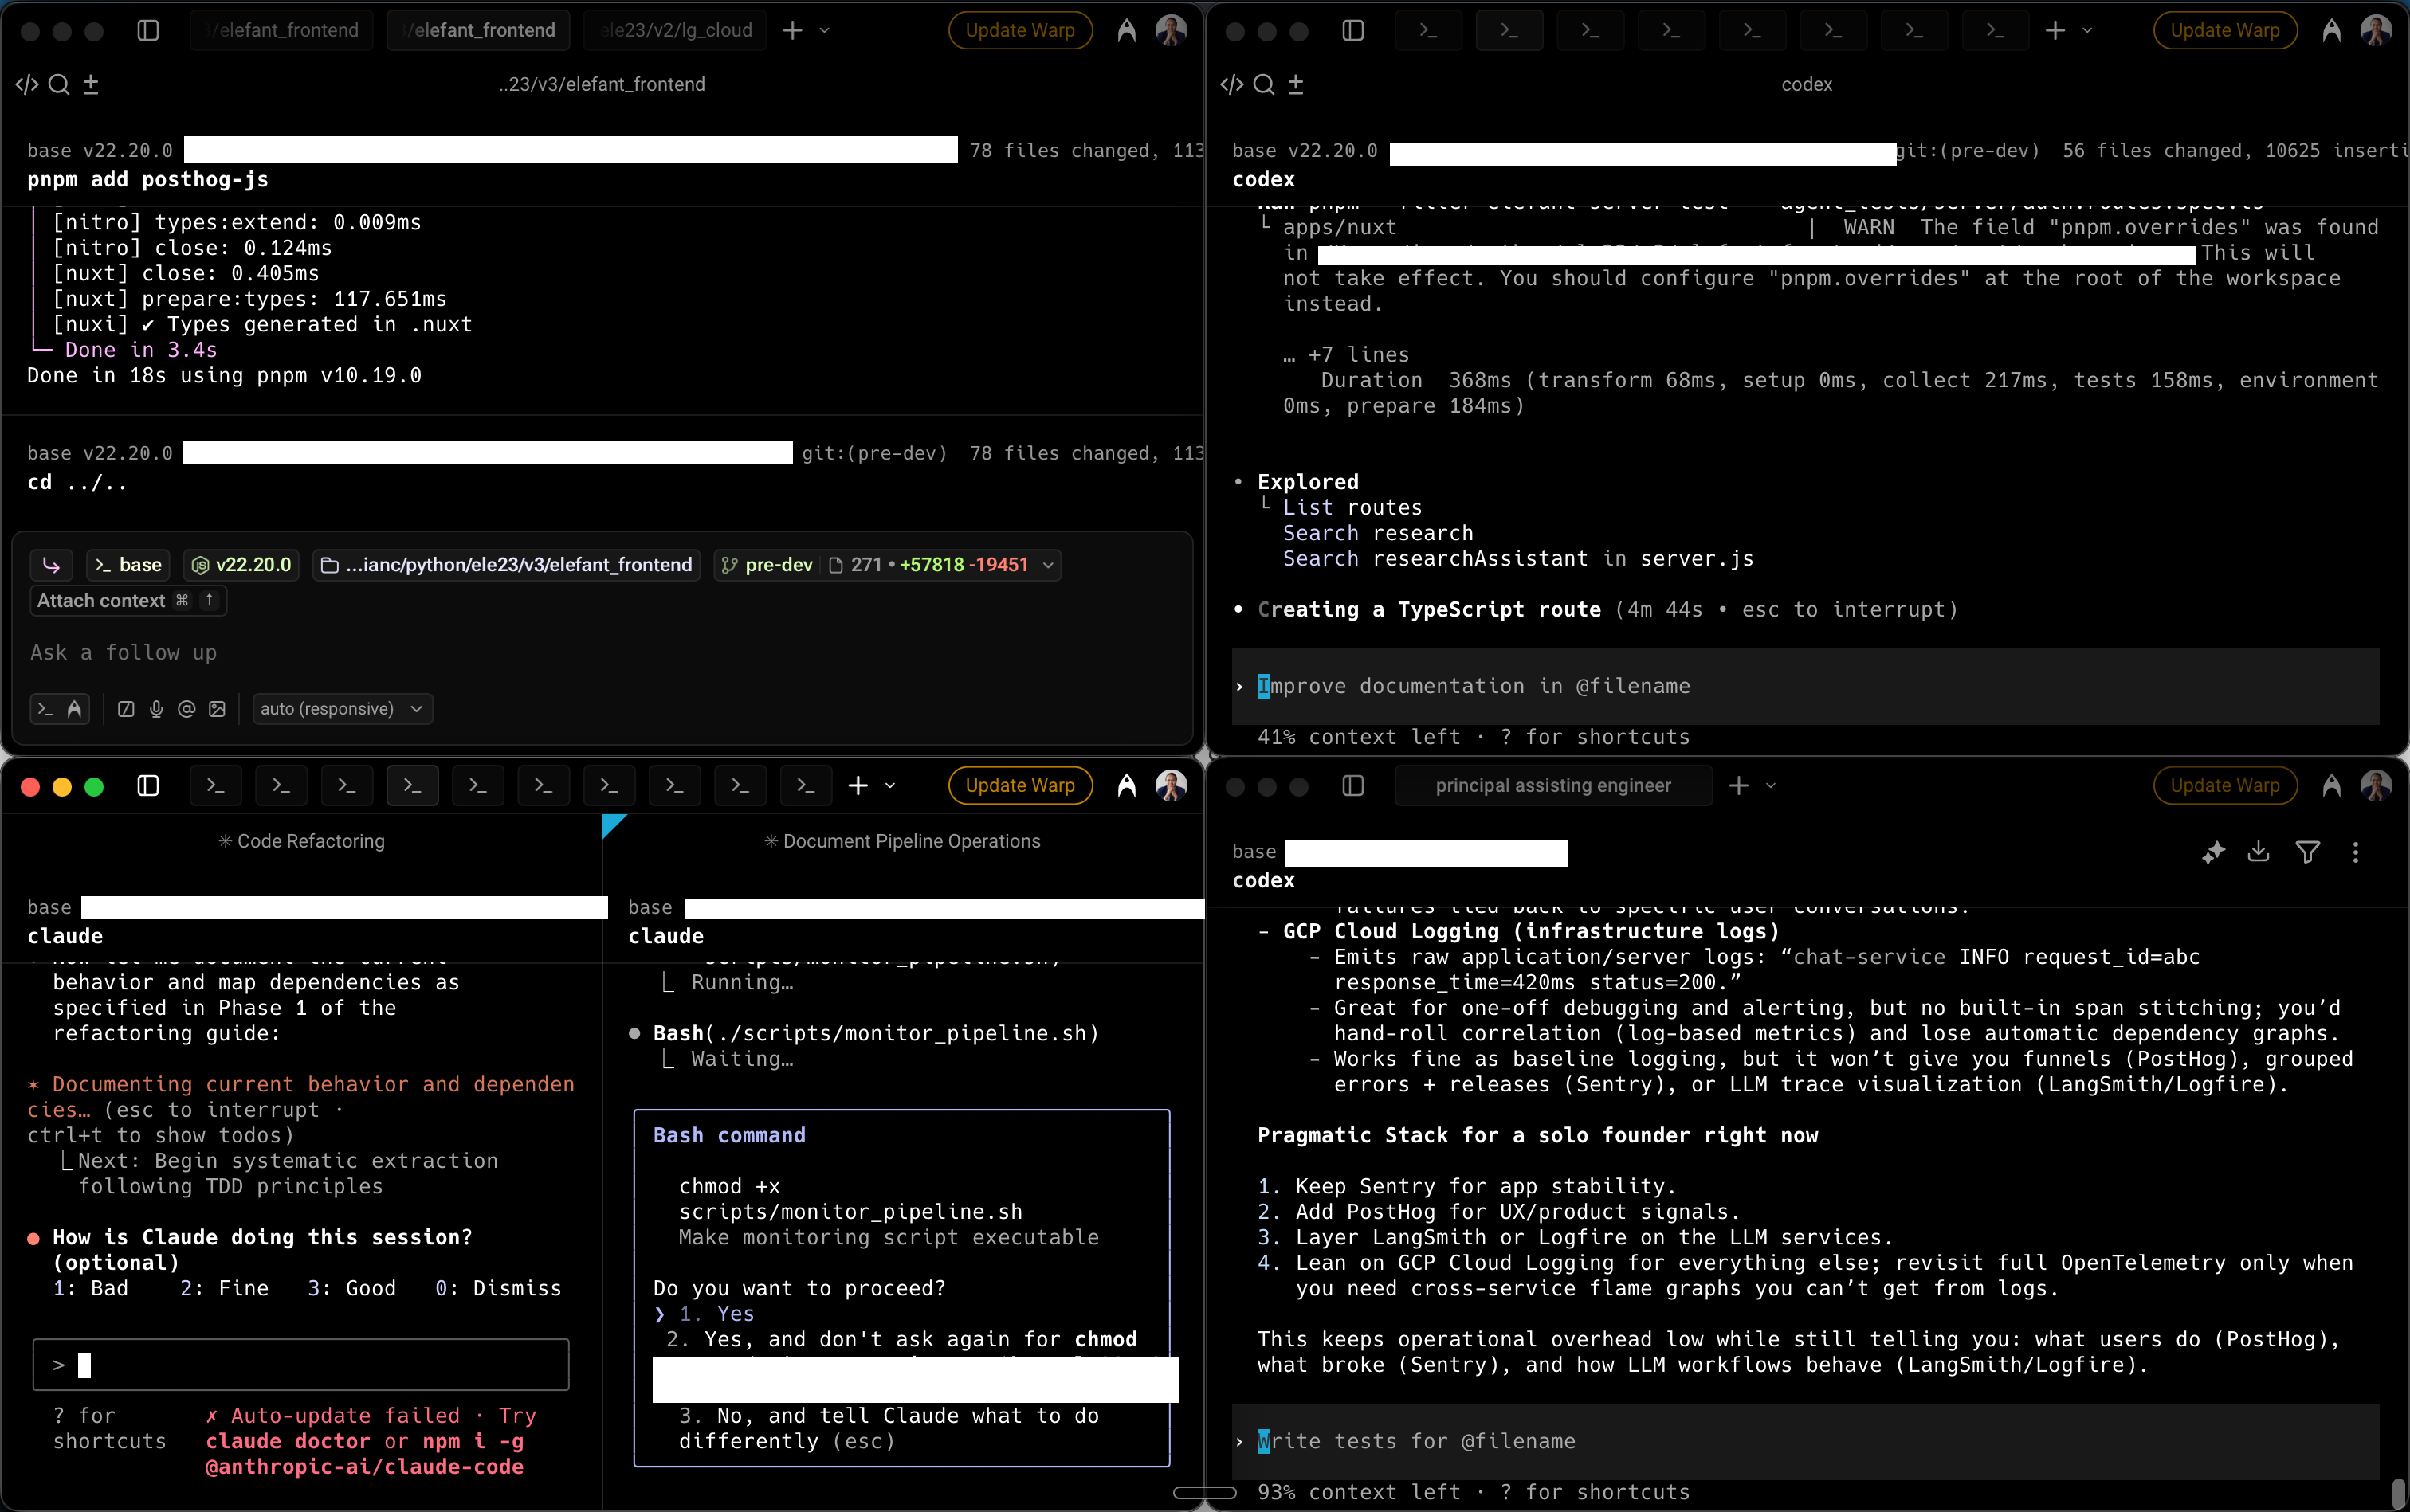Open the search magnifier in codex window
The width and height of the screenshot is (2410, 1512).
(x=1263, y=85)
